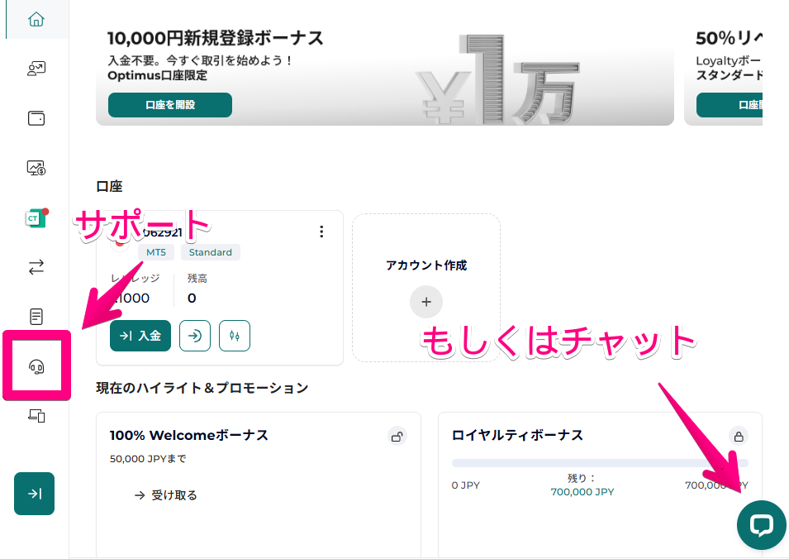Image resolution: width=789 pixels, height=559 pixels.
Task: Click the devices icon in sidebar
Action: pos(36,416)
